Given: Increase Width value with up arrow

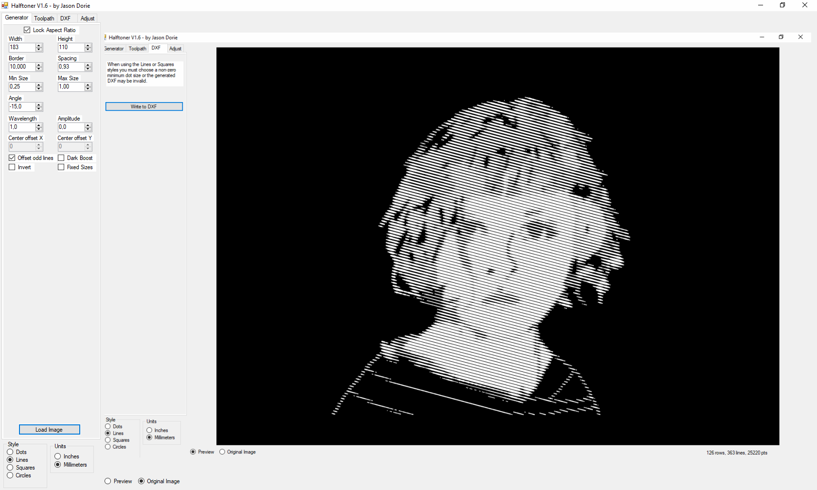Looking at the screenshot, I should click(39, 45).
